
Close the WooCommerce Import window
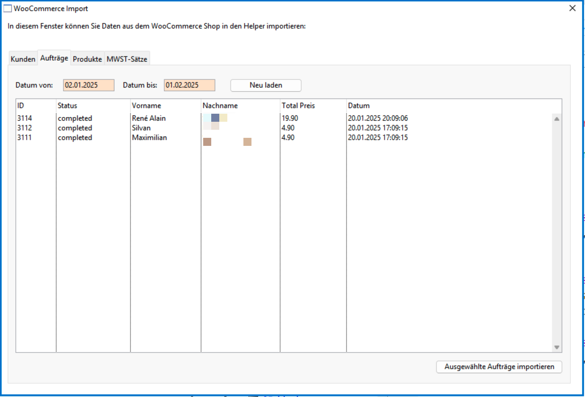(x=572, y=8)
